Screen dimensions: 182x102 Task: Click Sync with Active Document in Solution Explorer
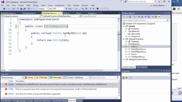[x=139, y=17]
